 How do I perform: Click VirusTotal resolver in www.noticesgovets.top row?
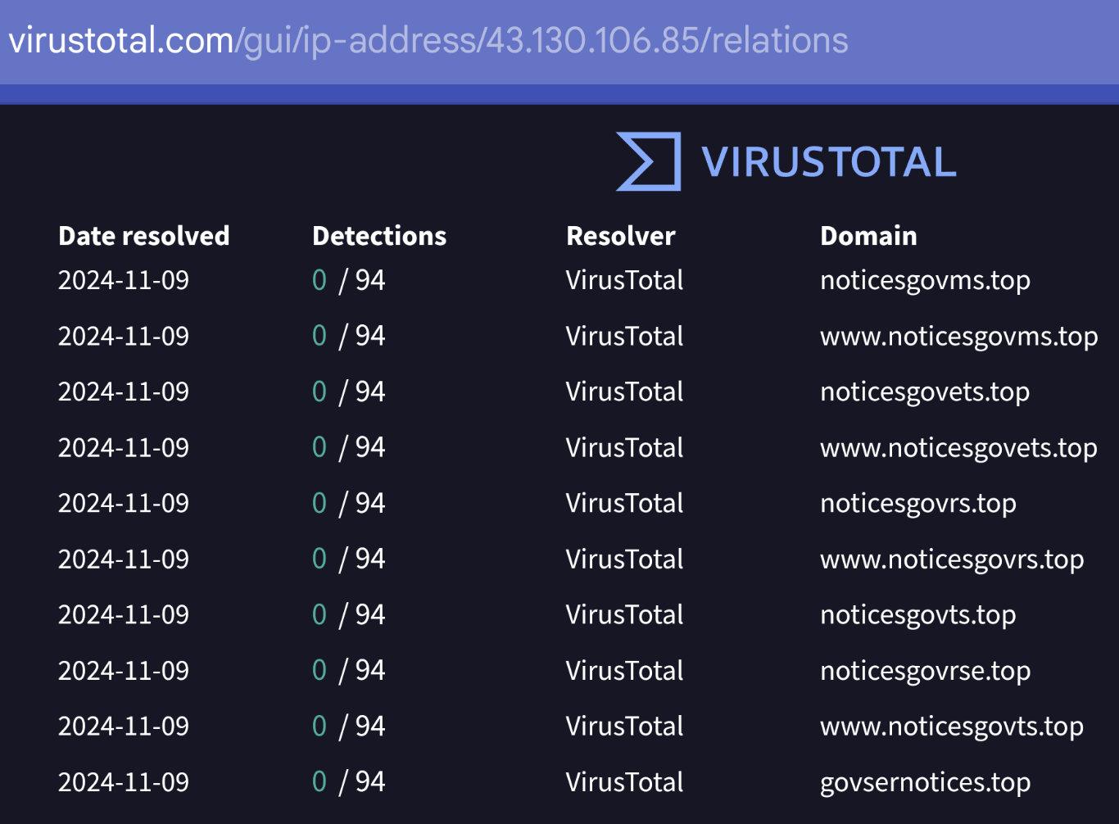(625, 447)
